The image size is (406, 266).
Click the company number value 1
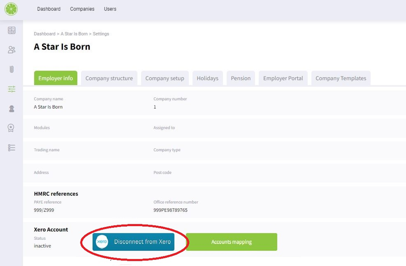pos(155,107)
